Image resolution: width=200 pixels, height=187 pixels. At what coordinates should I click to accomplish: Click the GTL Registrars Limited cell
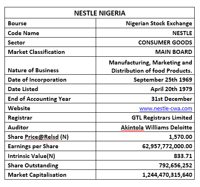pyautogui.click(x=145, y=118)
